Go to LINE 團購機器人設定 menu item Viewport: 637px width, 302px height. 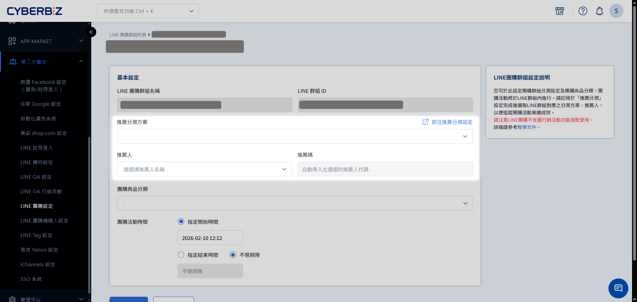pyautogui.click(x=44, y=221)
